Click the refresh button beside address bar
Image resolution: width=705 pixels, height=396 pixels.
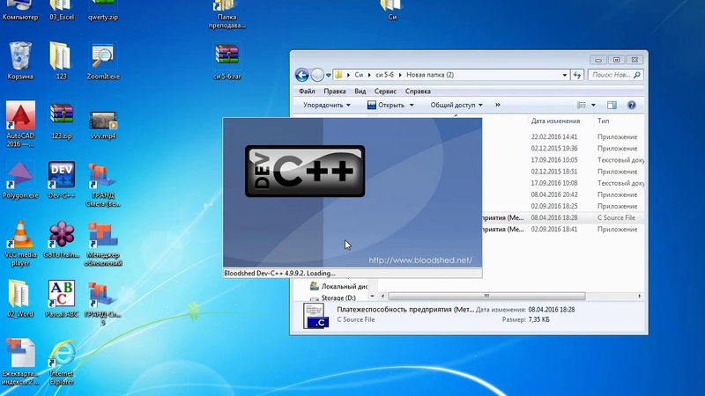click(x=577, y=75)
